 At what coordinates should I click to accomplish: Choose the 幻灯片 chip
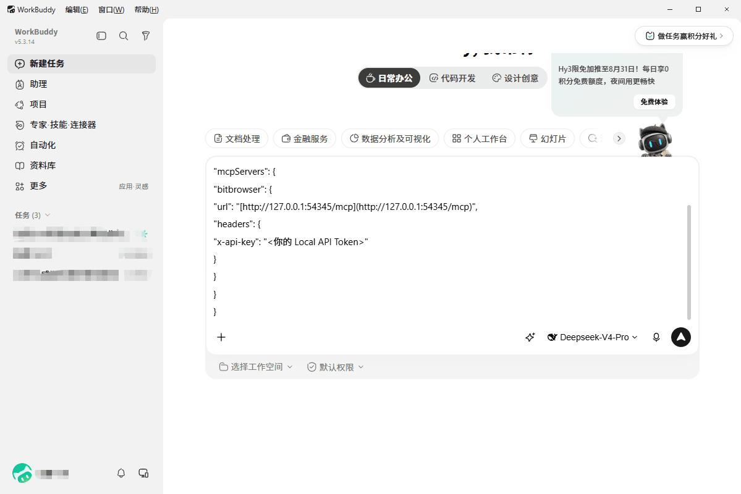coord(547,138)
